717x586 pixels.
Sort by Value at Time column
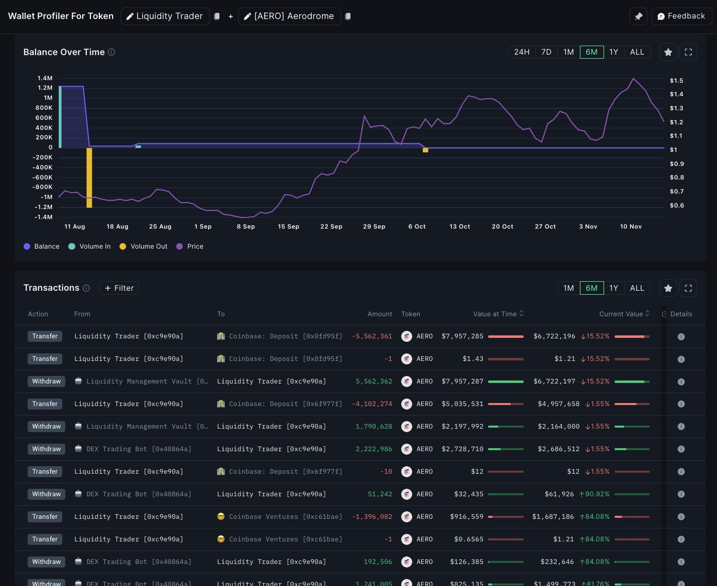coord(498,314)
